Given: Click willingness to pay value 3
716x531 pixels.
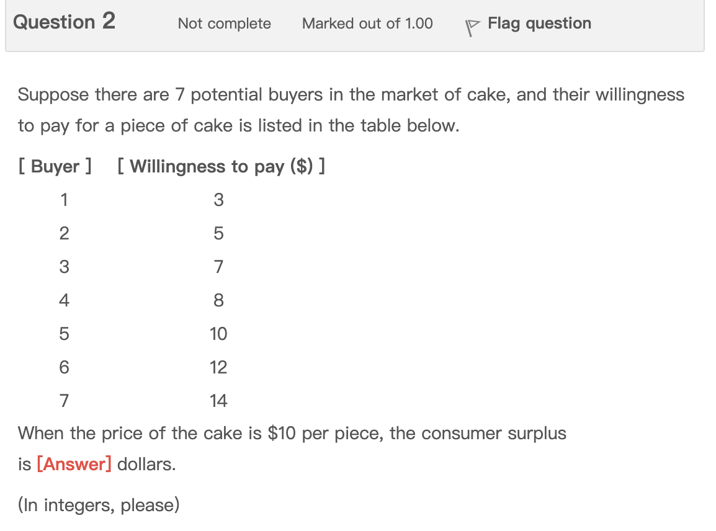Looking at the screenshot, I should click(218, 200).
